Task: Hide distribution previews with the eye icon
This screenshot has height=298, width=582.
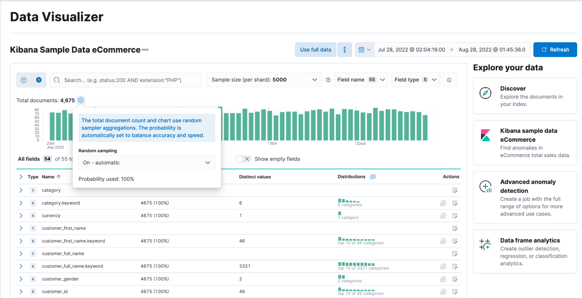Action: click(373, 176)
